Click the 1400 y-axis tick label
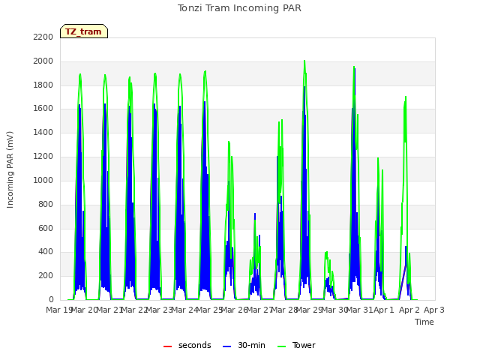This screenshot has height=360, width=480. click(x=43, y=132)
